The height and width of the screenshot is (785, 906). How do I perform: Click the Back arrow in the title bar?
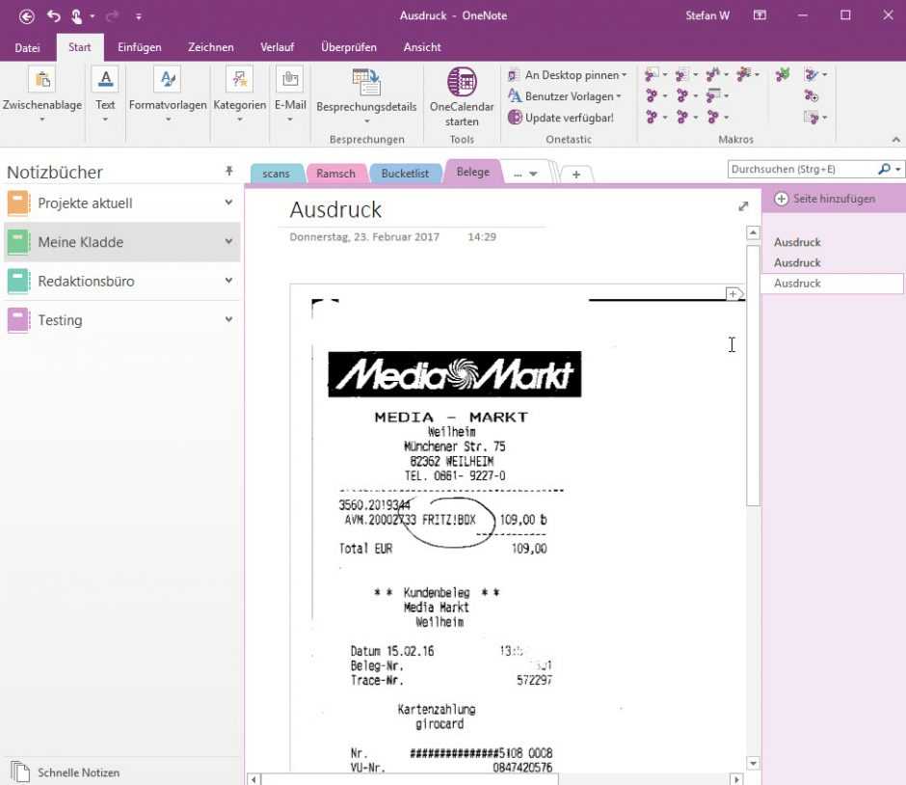(x=27, y=16)
